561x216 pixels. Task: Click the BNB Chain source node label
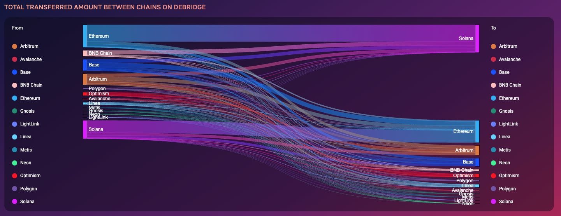click(x=100, y=53)
